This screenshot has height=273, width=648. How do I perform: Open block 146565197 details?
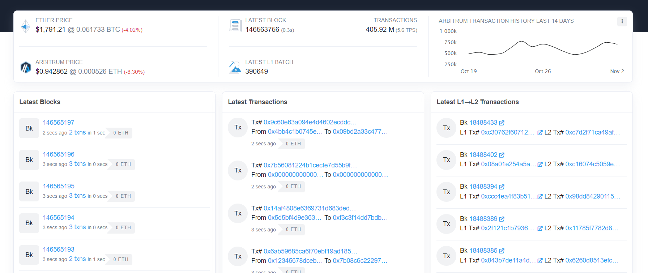pyautogui.click(x=59, y=123)
